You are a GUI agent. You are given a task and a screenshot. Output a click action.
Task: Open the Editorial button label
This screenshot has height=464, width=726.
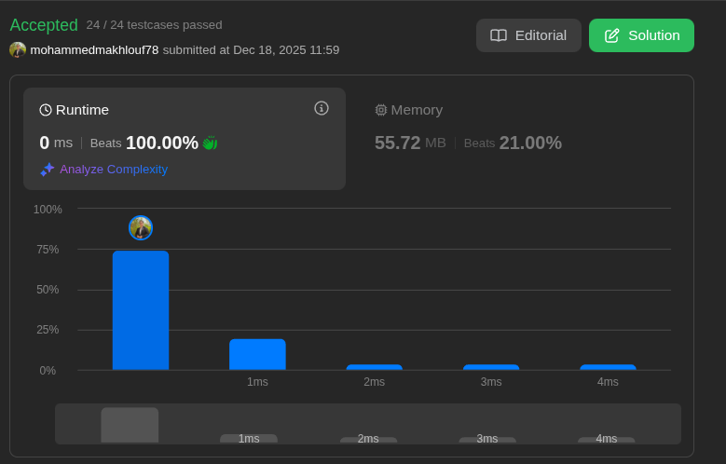541,35
